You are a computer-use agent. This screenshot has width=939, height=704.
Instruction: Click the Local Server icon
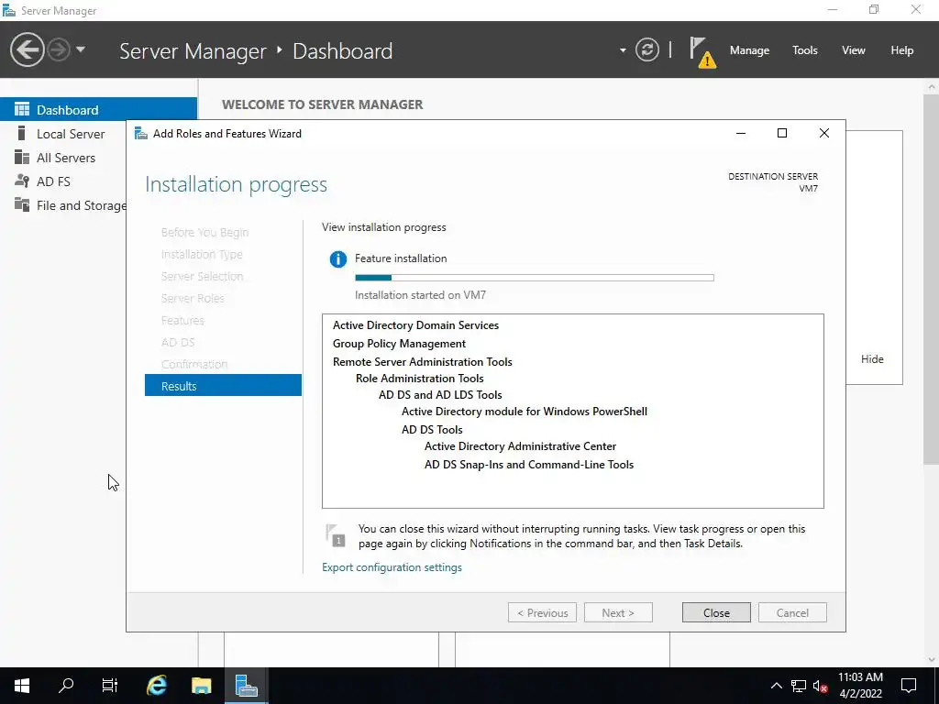pyautogui.click(x=22, y=133)
